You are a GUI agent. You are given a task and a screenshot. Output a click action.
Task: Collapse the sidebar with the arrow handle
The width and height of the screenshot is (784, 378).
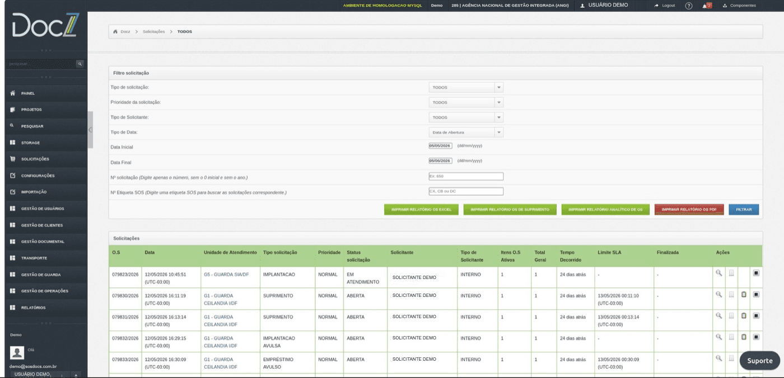point(90,129)
